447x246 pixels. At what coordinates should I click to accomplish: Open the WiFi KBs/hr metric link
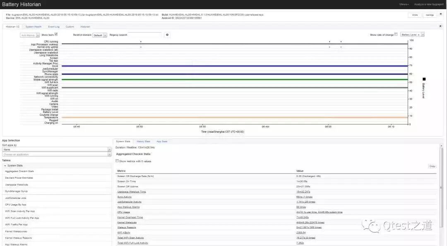[x=124, y=233]
